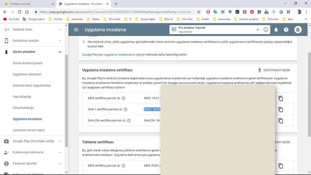Expand the Android vitals section

[60, 30]
